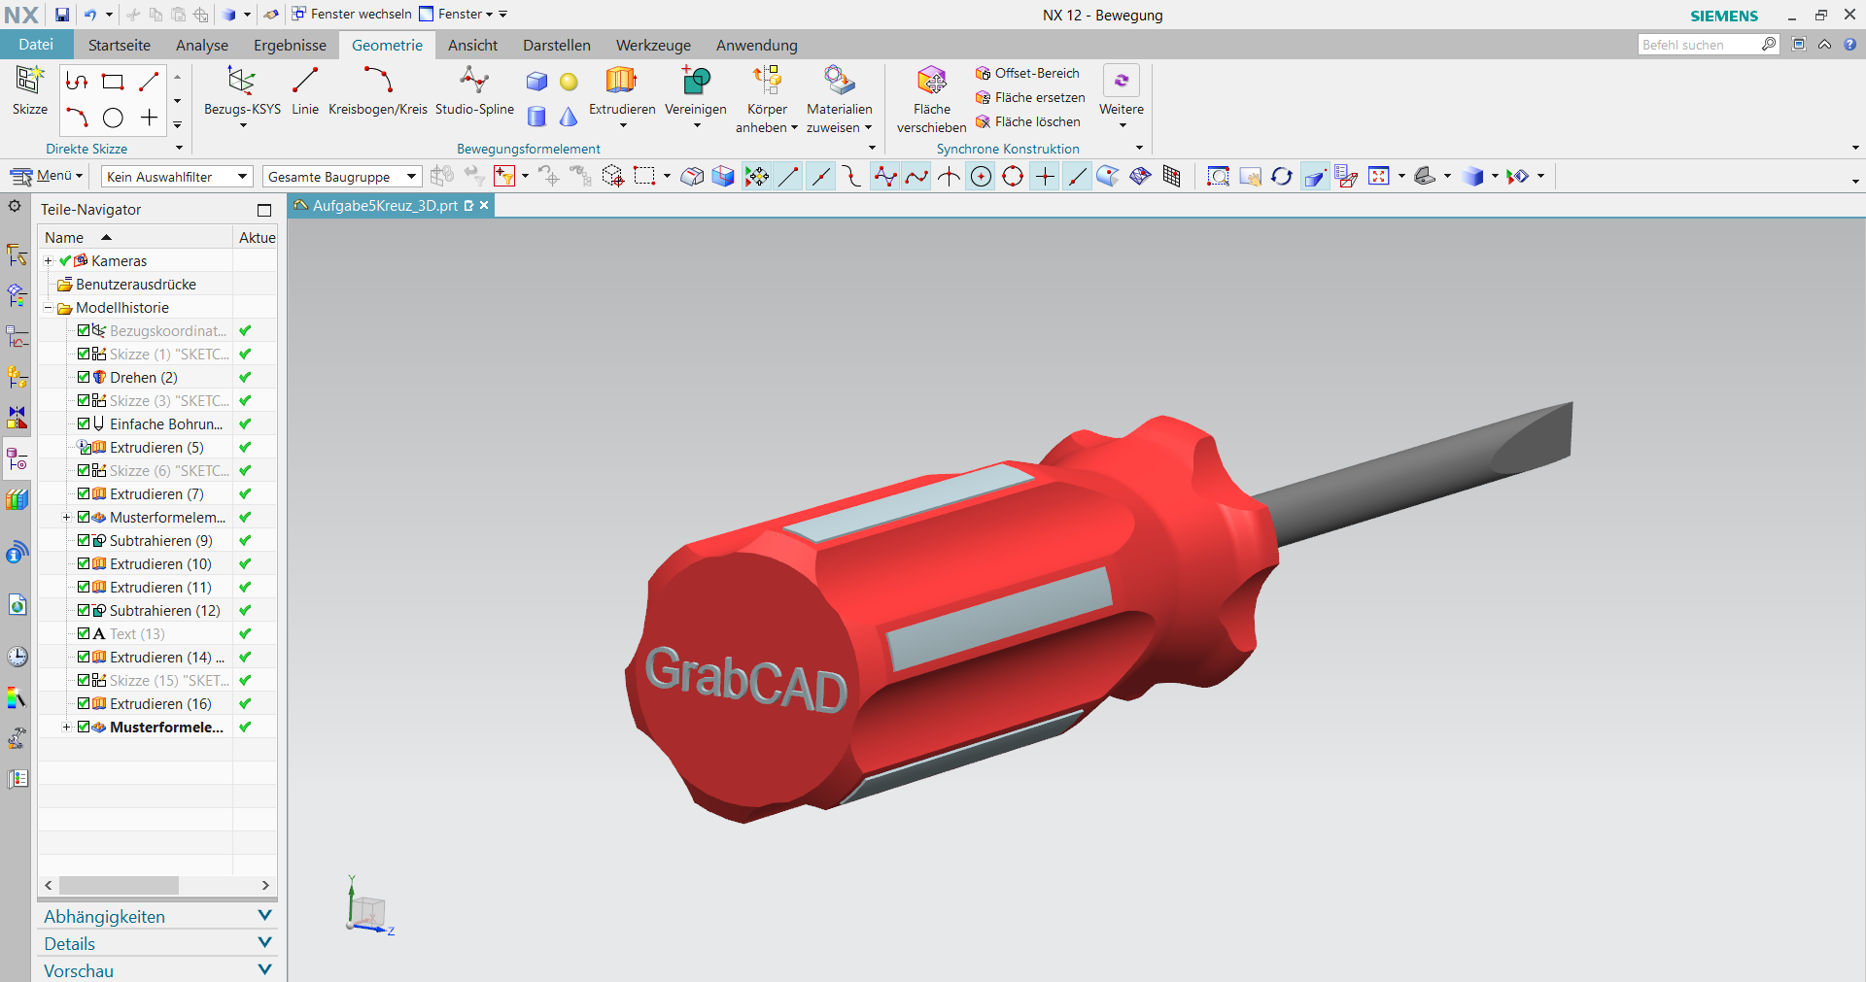The image size is (1866, 982).
Task: Click the Extrudieren extrude icon
Action: 621,81
